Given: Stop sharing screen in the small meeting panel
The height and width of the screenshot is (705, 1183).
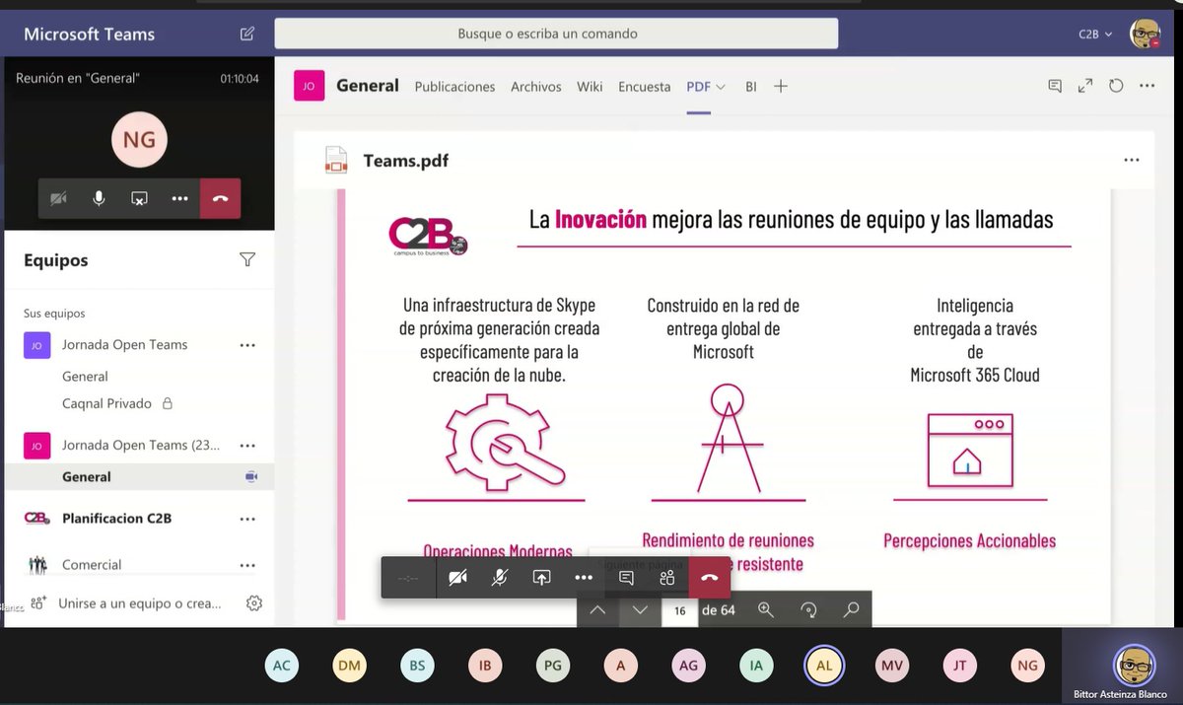Looking at the screenshot, I should [139, 198].
